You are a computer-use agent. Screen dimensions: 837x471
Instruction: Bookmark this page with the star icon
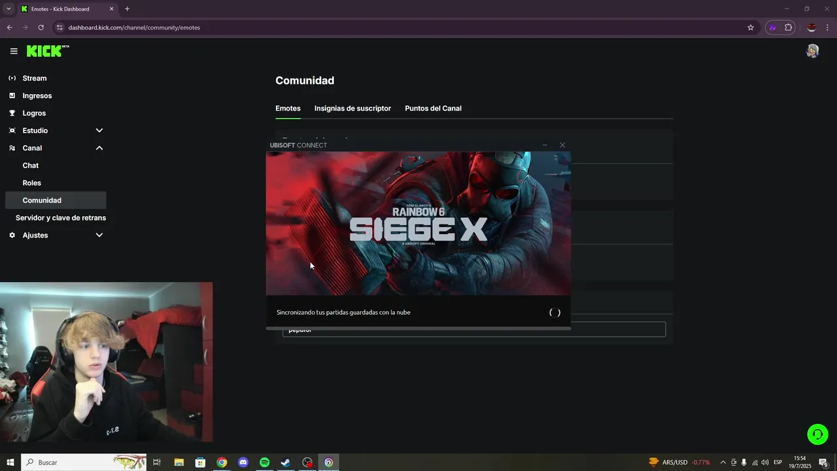pos(751,27)
